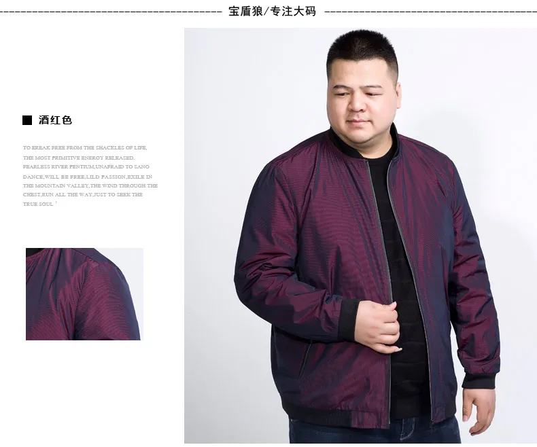The height and width of the screenshot is (447, 537).
Task: Click the 宝盾狼/专注大码 header title
Action: pyautogui.click(x=272, y=12)
